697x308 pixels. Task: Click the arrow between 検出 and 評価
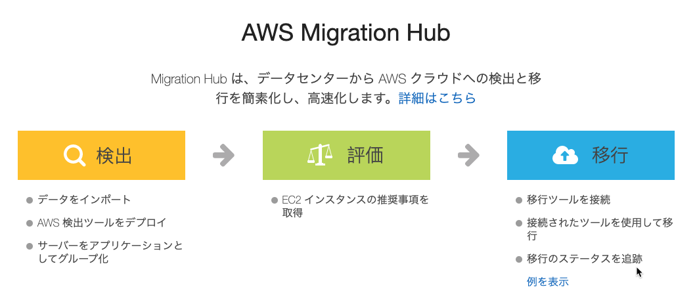pos(223,155)
